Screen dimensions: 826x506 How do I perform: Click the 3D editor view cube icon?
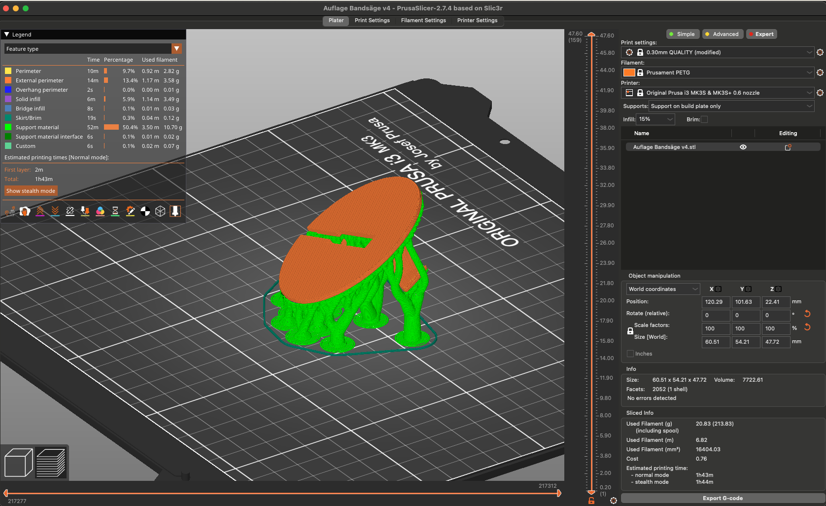(x=18, y=463)
